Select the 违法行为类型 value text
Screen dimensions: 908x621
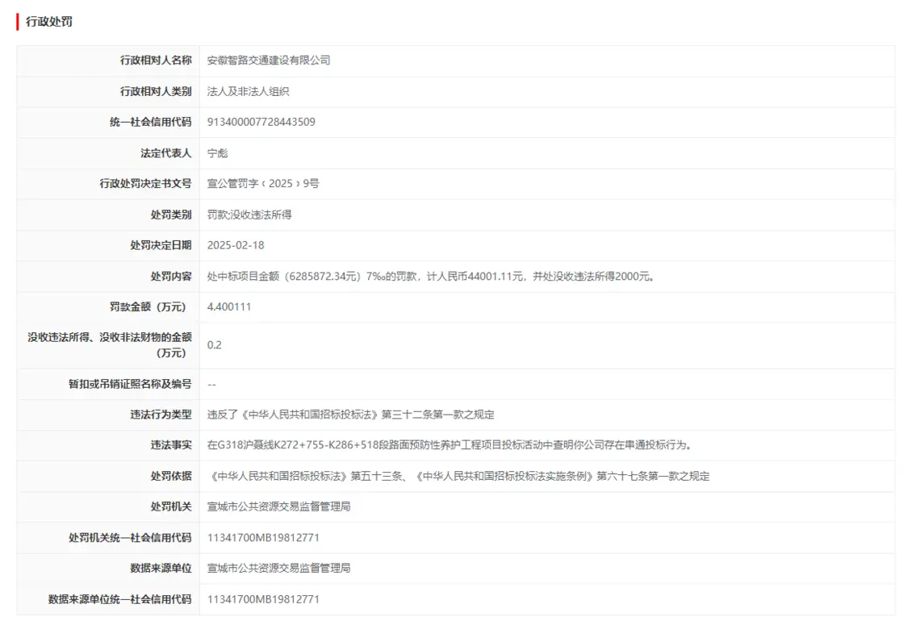pyautogui.click(x=350, y=415)
